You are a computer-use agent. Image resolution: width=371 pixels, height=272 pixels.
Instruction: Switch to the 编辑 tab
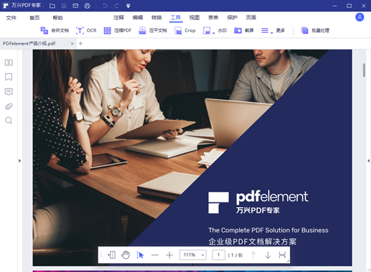[137, 17]
